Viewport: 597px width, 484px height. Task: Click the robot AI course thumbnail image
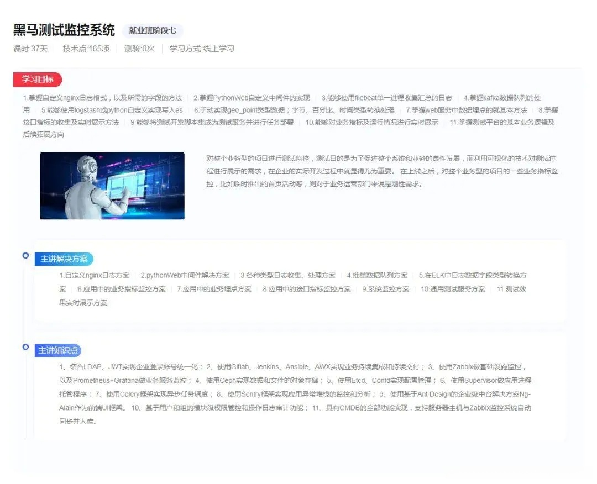(112, 186)
